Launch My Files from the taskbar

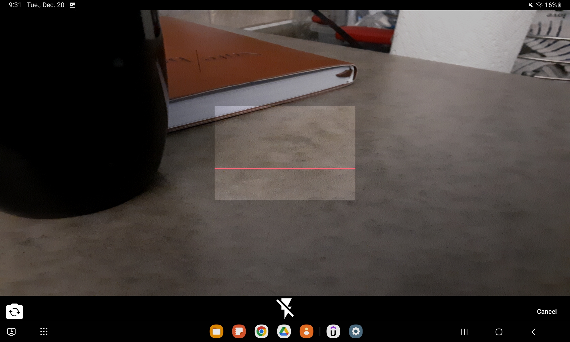(x=216, y=331)
